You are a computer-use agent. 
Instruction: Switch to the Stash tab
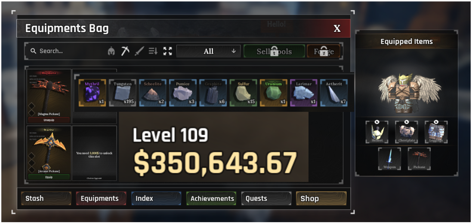click(x=46, y=199)
